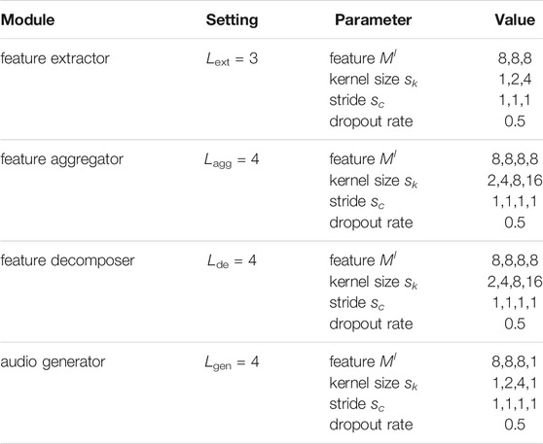The width and height of the screenshot is (543, 444).
Task: Click value 1,2,4 for extractor kernel size
Action: [515, 80]
